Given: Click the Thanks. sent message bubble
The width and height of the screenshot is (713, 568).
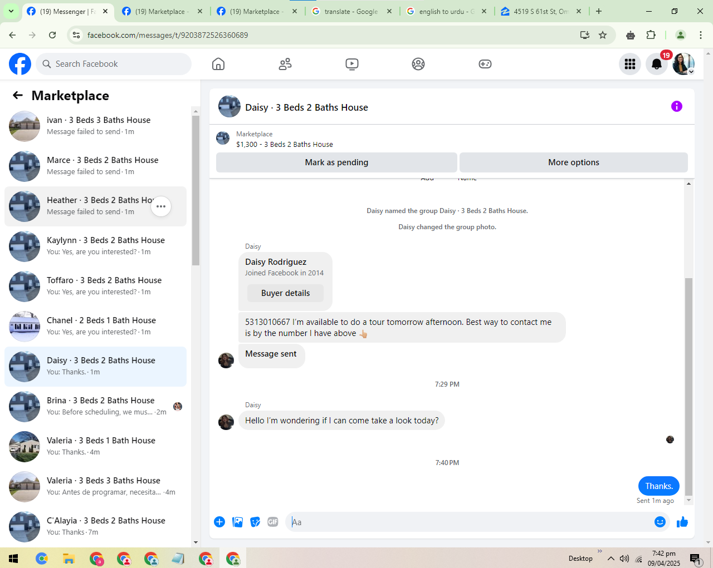Looking at the screenshot, I should (x=659, y=486).
